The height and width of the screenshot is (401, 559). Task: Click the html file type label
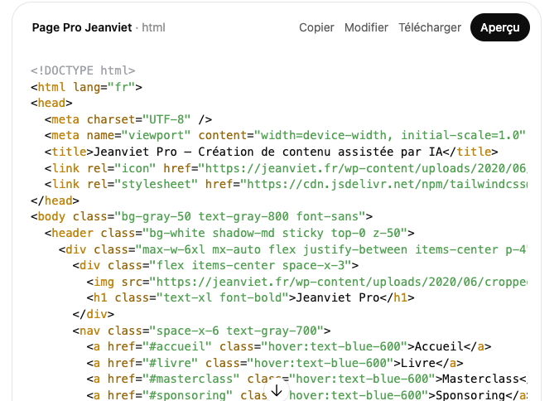pos(154,27)
